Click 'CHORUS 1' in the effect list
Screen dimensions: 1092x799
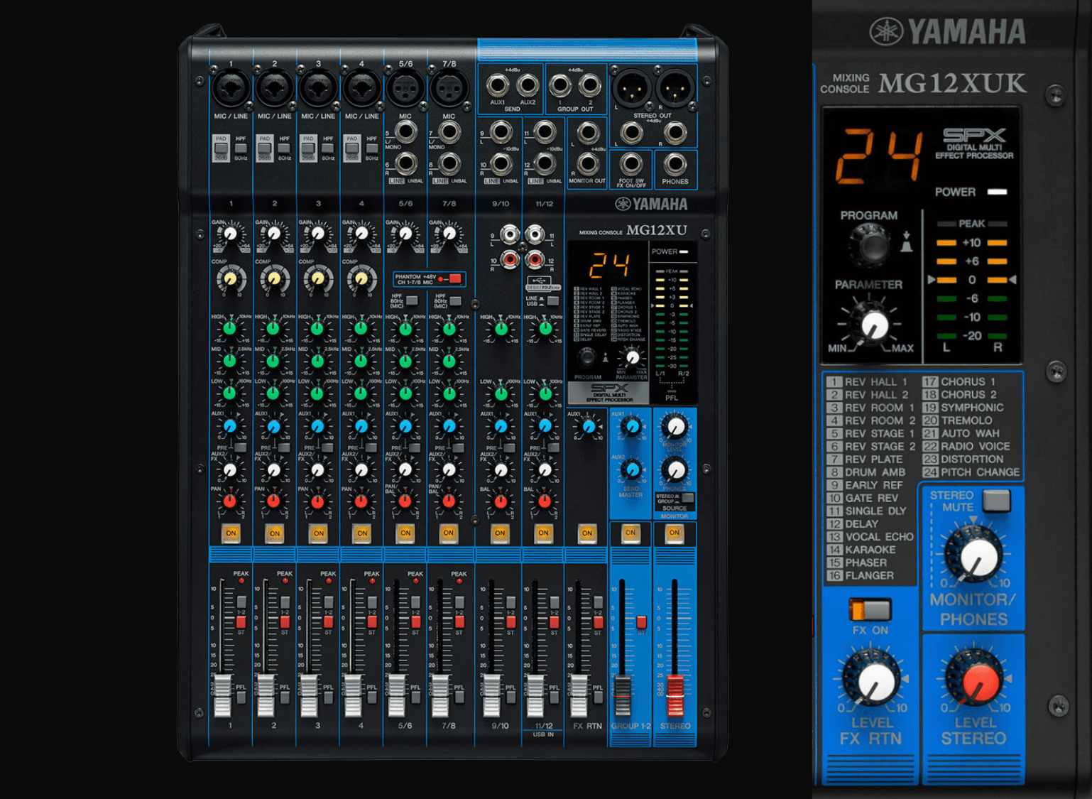968,382
